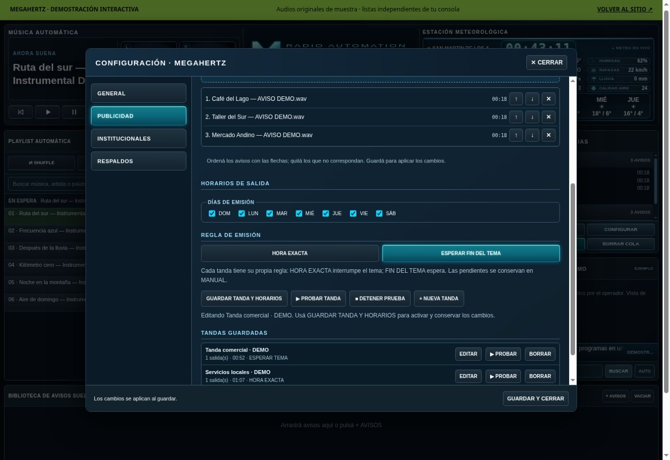Move Taller del Sur aviso down
Image resolution: width=670 pixels, height=460 pixels.
(532, 117)
